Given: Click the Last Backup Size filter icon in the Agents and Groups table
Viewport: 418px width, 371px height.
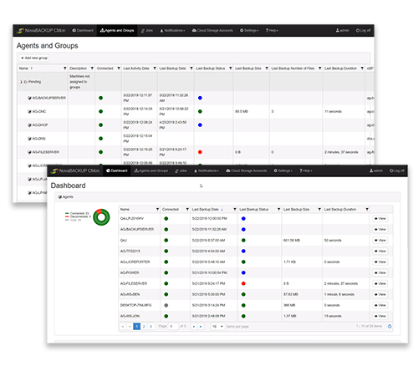Looking at the screenshot, I should [267, 69].
